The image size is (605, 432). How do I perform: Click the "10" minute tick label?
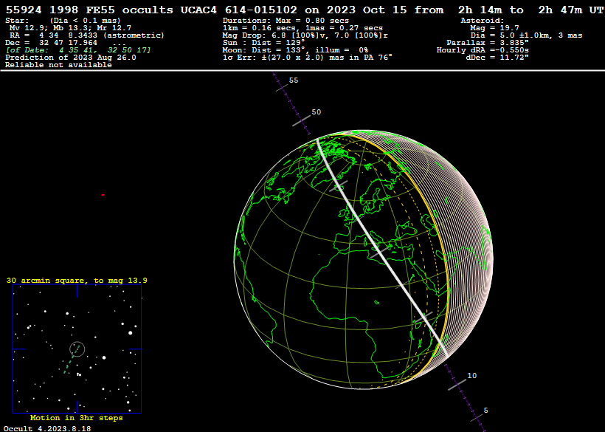(x=472, y=376)
